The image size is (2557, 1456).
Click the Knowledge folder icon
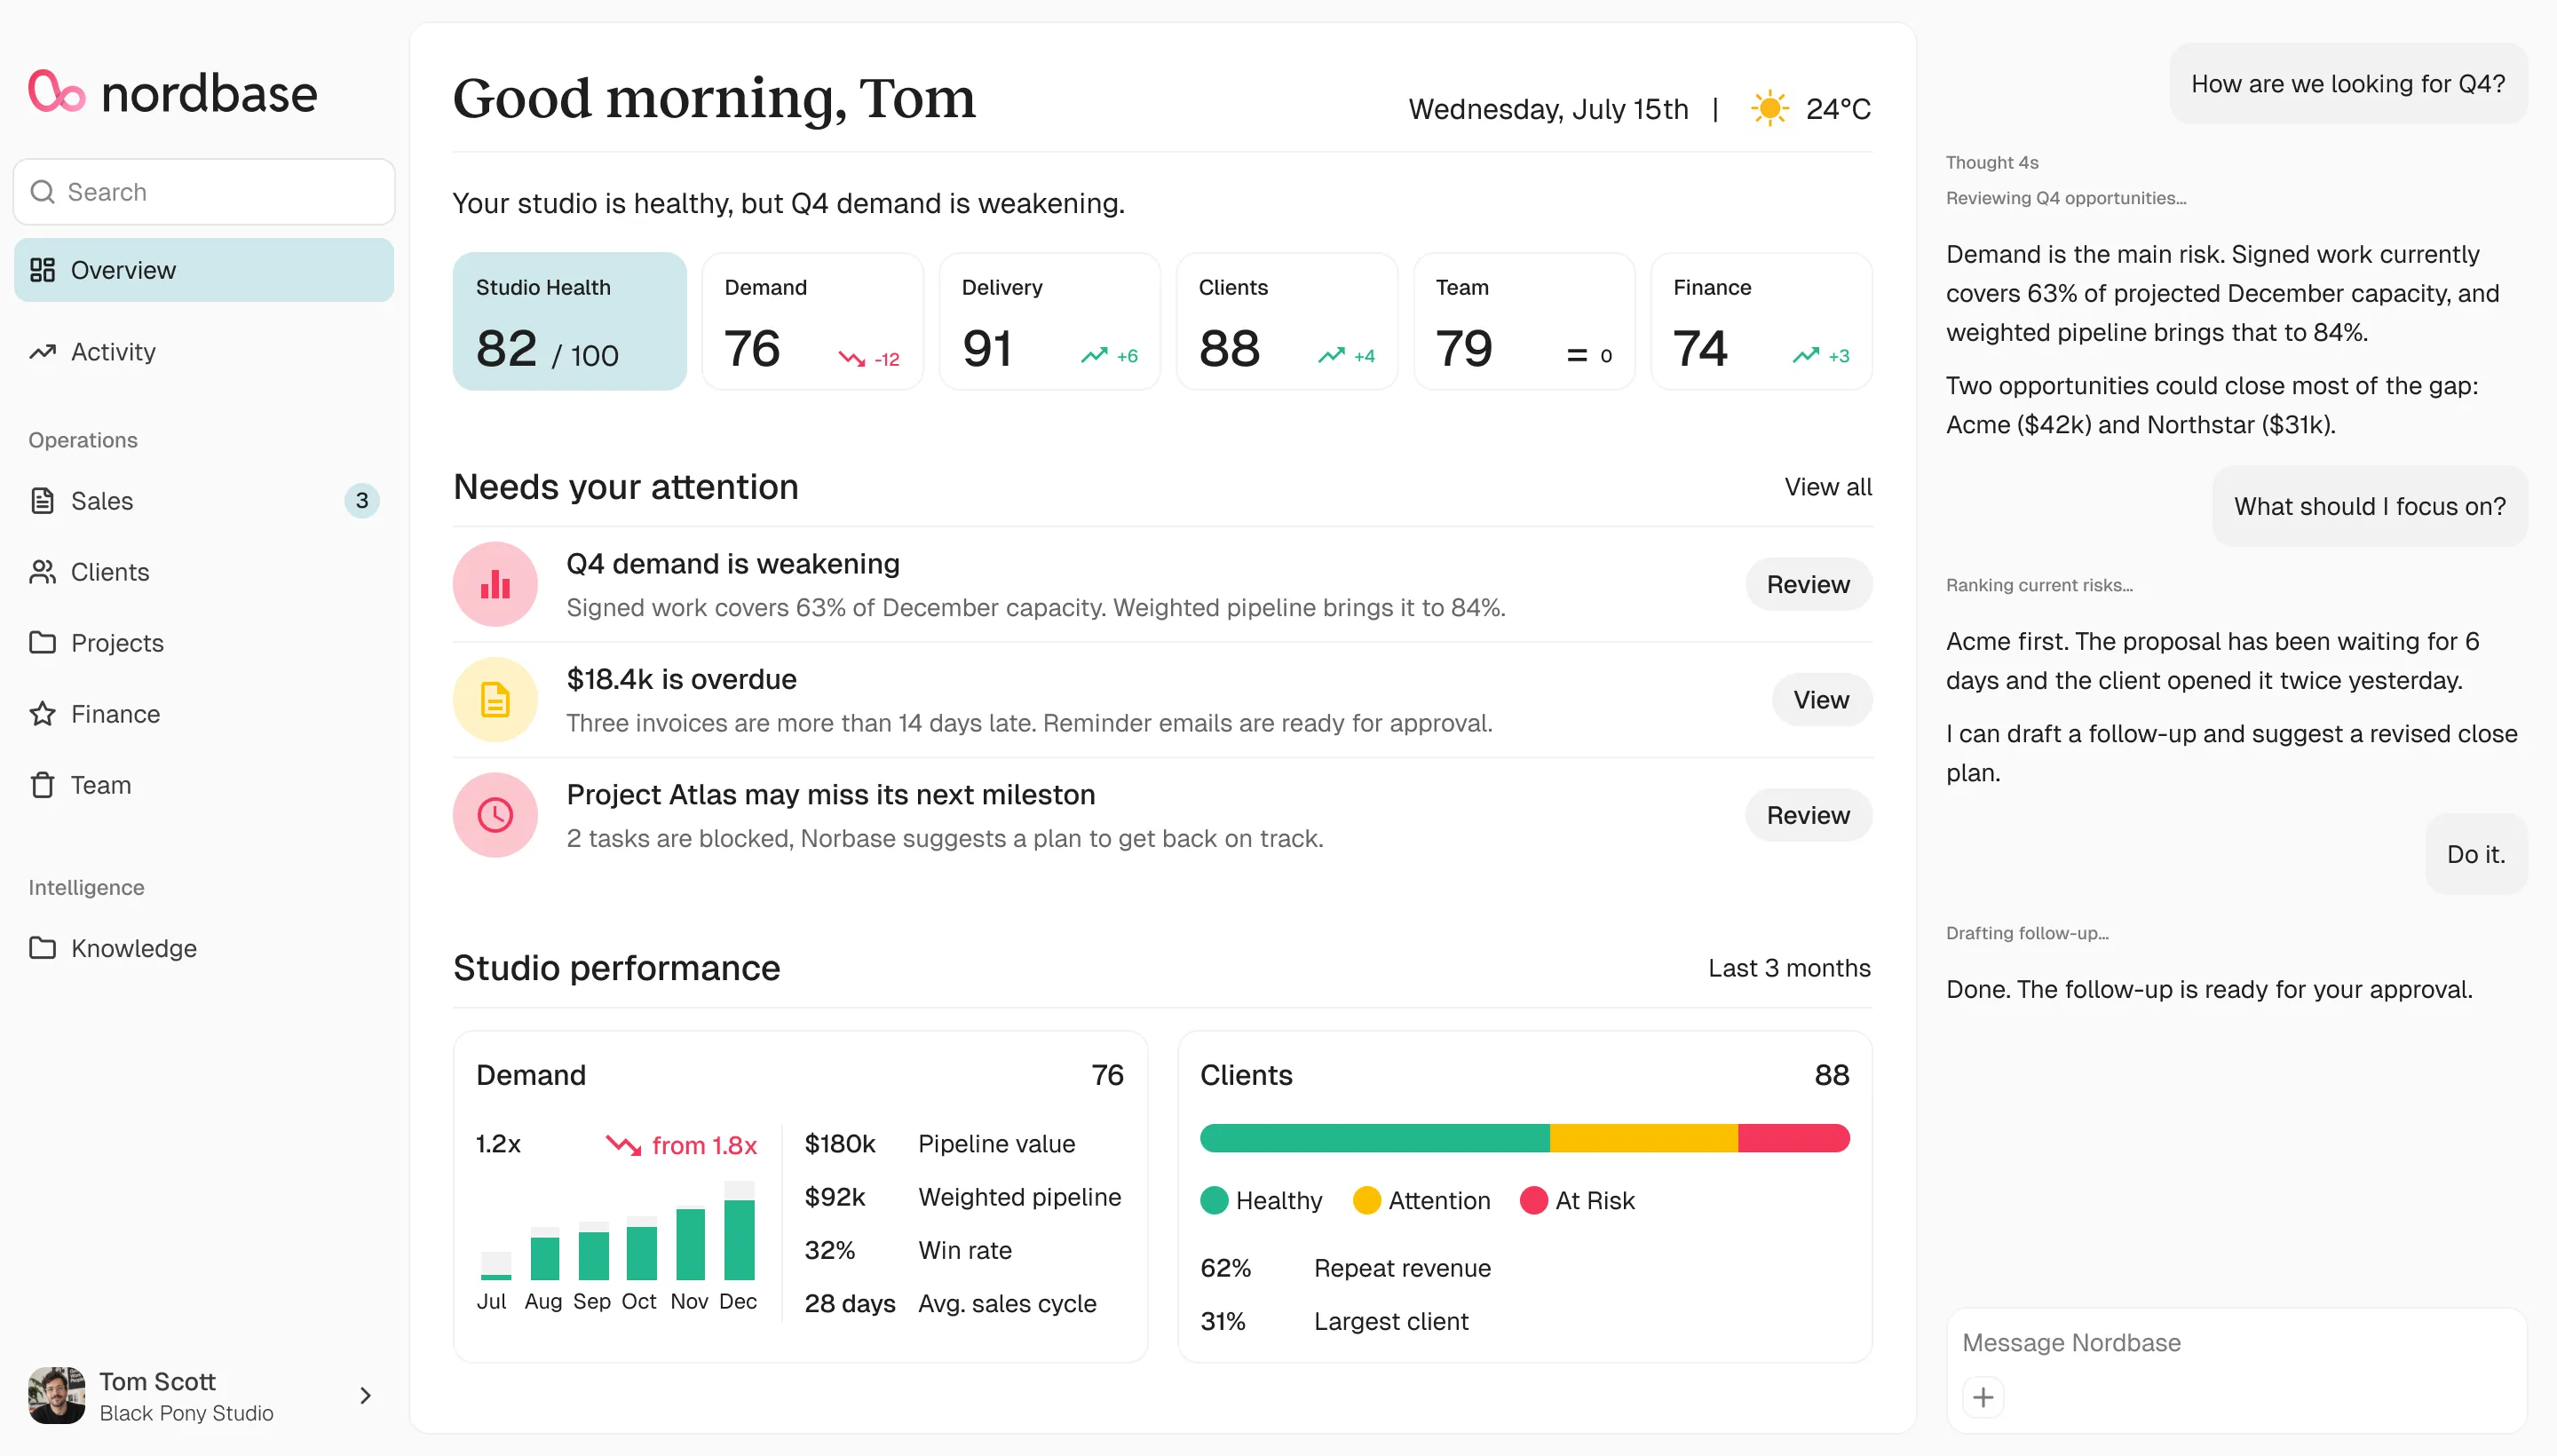pyautogui.click(x=42, y=948)
